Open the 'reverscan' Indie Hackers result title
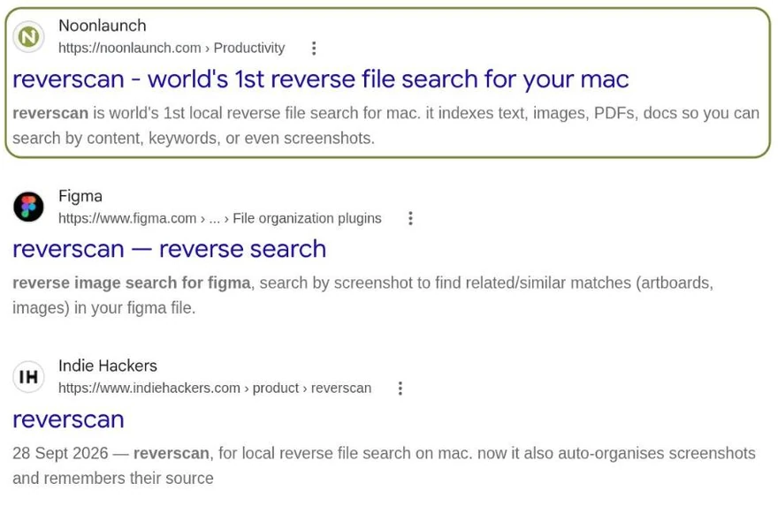The width and height of the screenshot is (778, 506). click(x=68, y=419)
